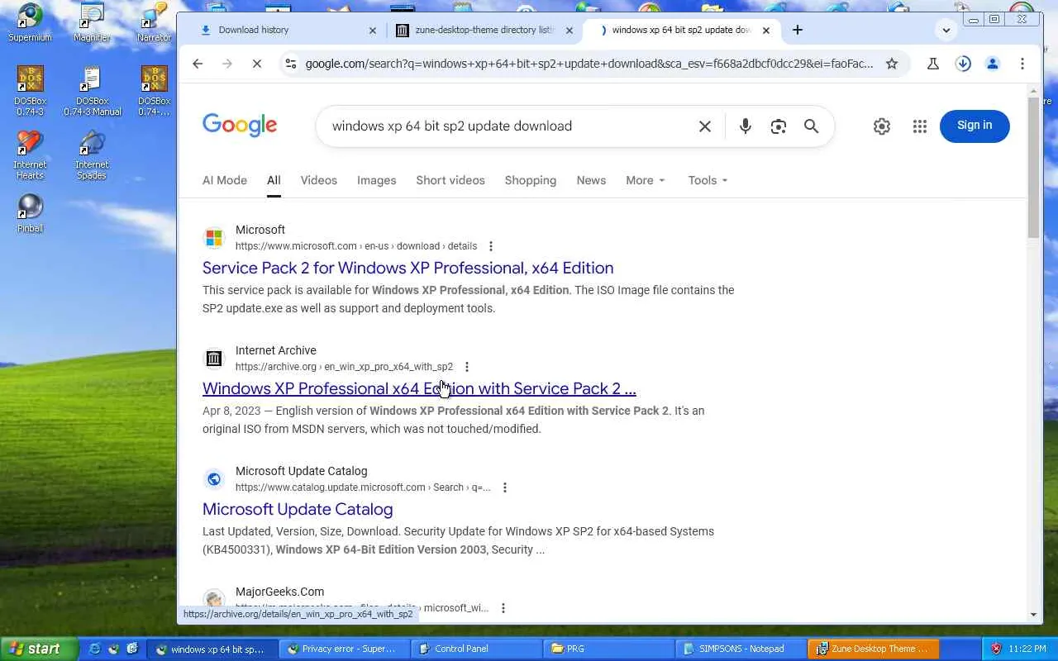Bookmark this page with the star icon

click(x=891, y=64)
